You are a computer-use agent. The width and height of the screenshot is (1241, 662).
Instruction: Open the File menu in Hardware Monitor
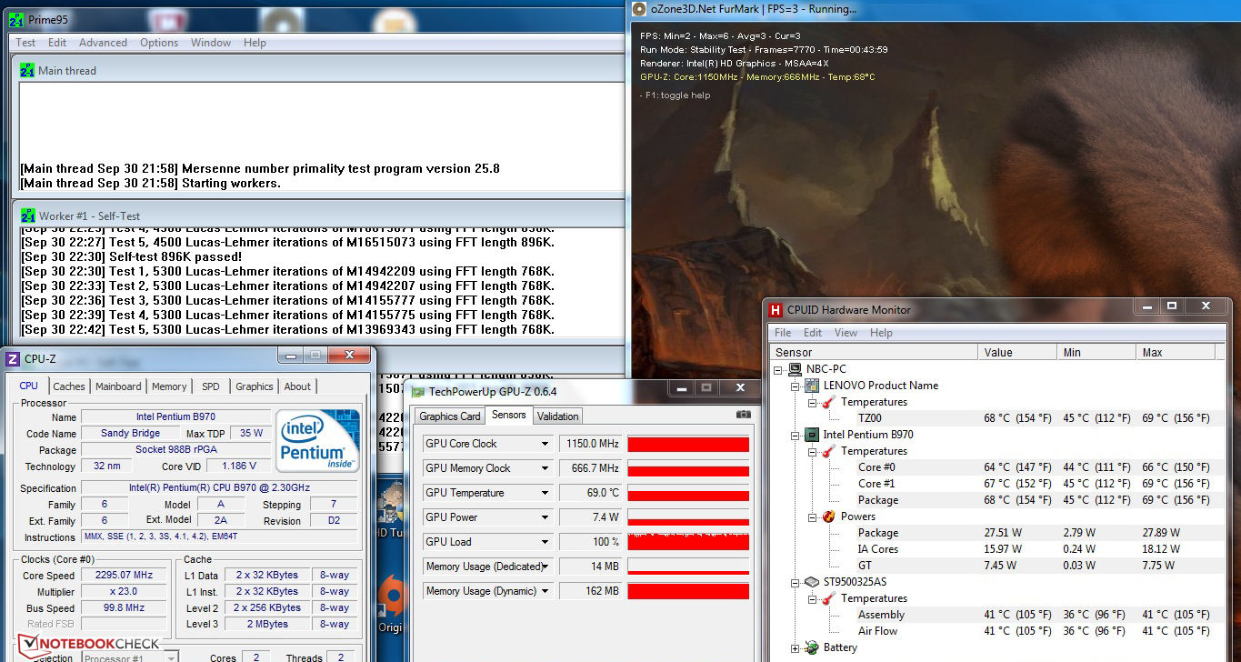783,333
